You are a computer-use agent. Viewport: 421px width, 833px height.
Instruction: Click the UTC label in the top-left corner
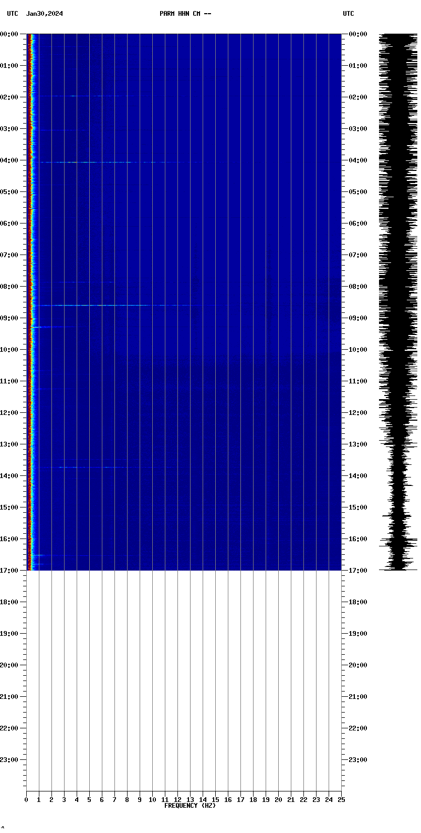13,14
